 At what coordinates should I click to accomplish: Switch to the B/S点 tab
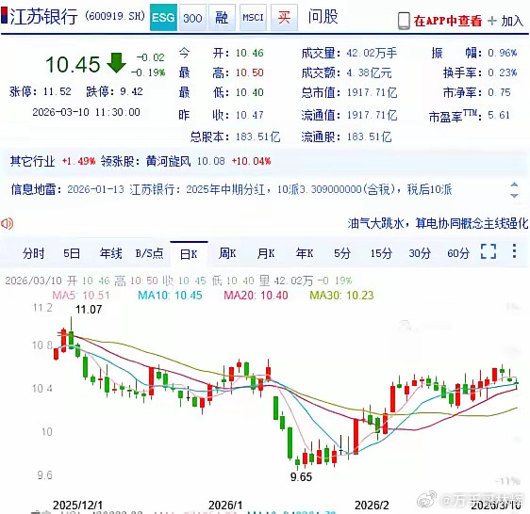click(x=149, y=253)
